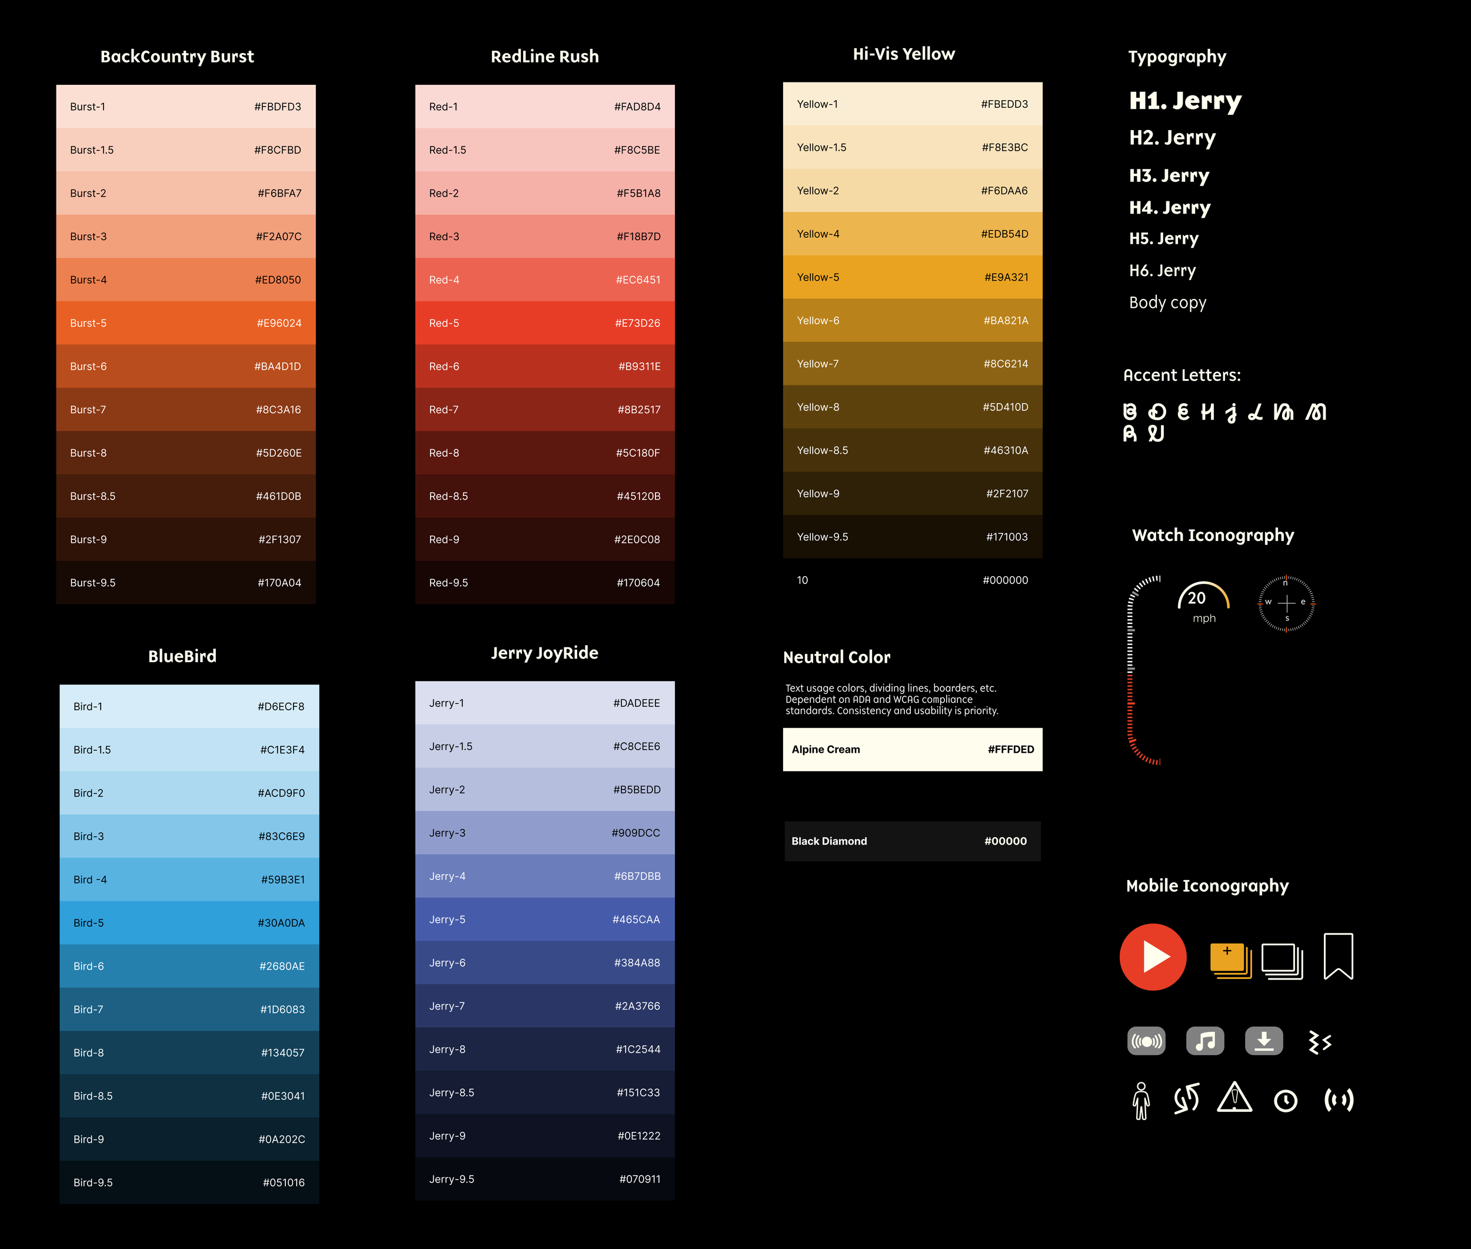The image size is (1471, 1249).
Task: Click the warning triangle icon
Action: 1234,1098
